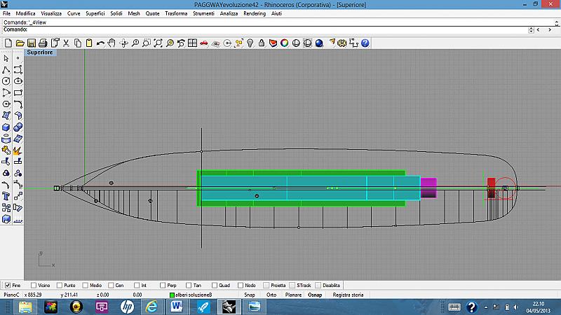The image size is (561, 315).
Task: Open Microsoft Word from the taskbar
Action: (x=176, y=307)
